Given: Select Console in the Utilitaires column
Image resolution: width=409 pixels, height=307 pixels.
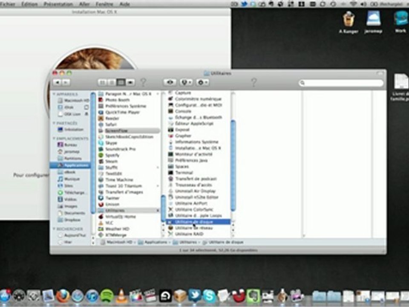Looking at the screenshot, I should pyautogui.click(x=183, y=111).
